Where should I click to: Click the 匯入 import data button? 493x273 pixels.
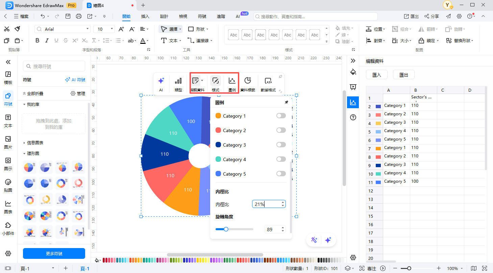377,74
